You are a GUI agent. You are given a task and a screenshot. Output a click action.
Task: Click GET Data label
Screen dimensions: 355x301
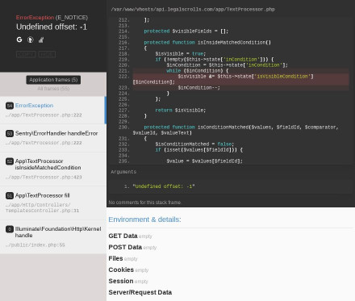(123, 236)
